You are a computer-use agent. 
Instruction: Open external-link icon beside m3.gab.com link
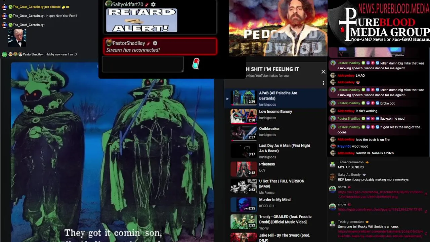426,194
